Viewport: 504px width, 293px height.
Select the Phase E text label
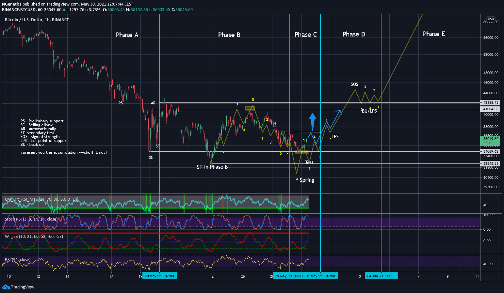[434, 34]
